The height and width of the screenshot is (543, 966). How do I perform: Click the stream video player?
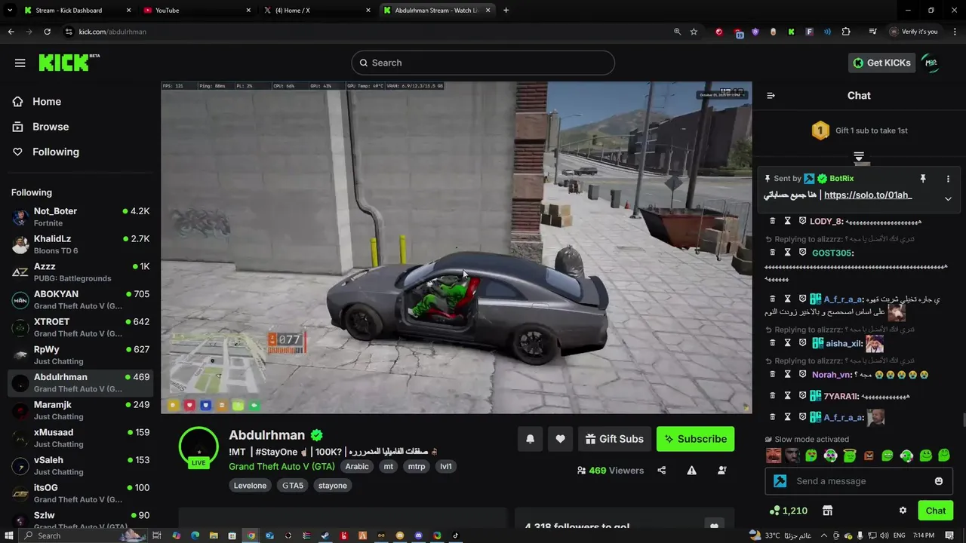coord(456,247)
